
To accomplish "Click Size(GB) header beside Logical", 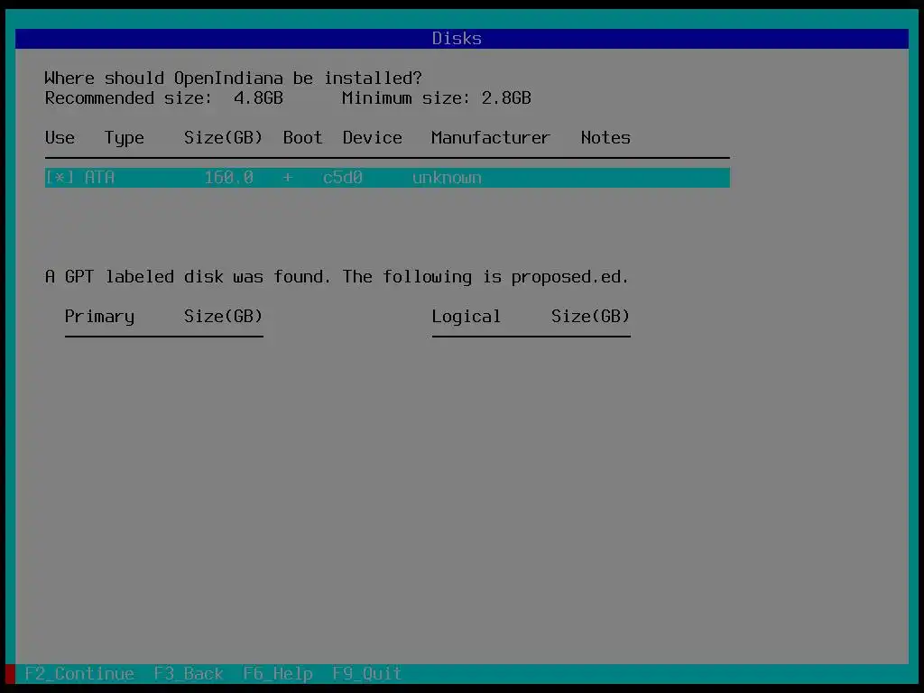I will pyautogui.click(x=590, y=316).
